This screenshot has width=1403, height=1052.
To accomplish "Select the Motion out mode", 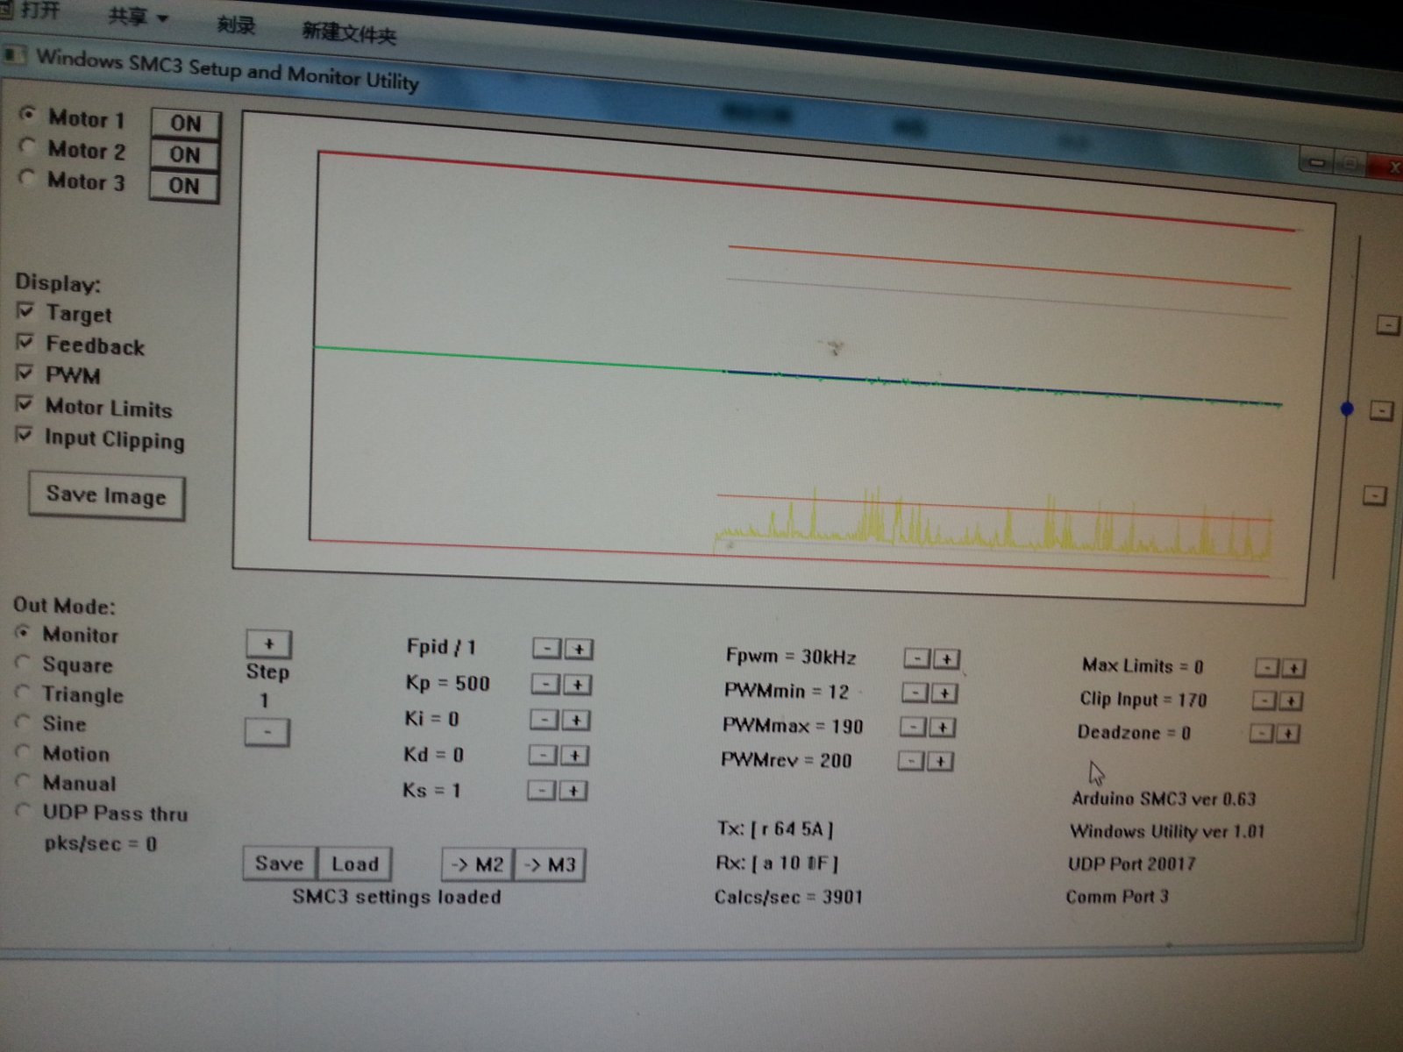I will (x=24, y=752).
